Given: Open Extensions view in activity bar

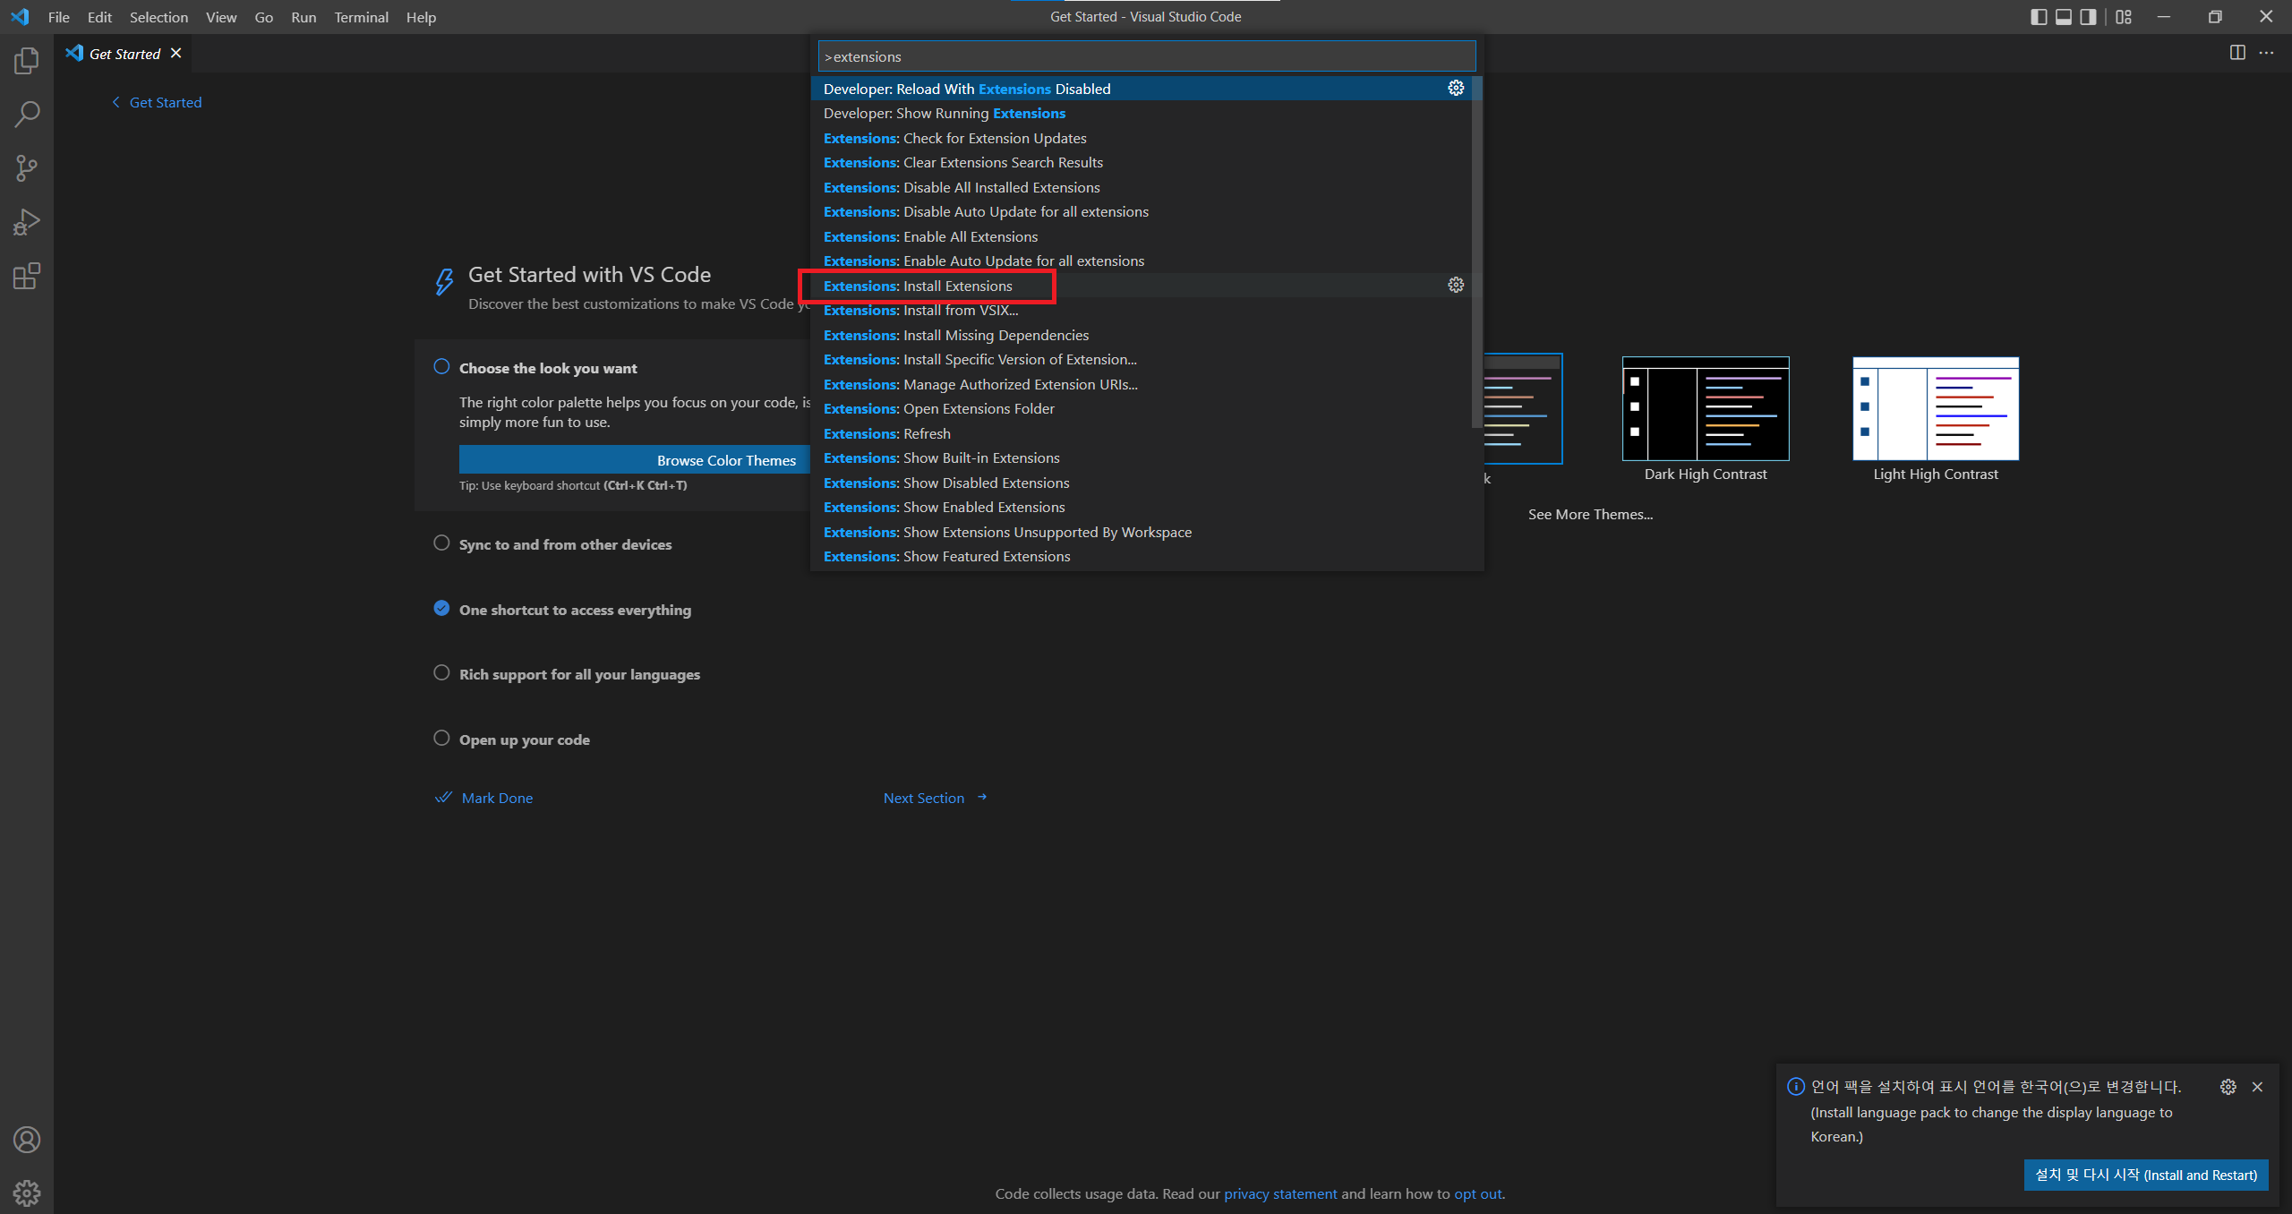Looking at the screenshot, I should (x=27, y=276).
